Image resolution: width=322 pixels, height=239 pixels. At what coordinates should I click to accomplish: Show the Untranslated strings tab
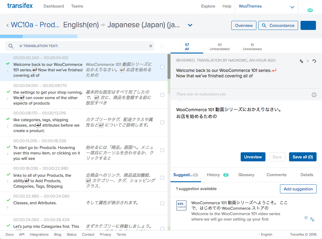click(220, 47)
